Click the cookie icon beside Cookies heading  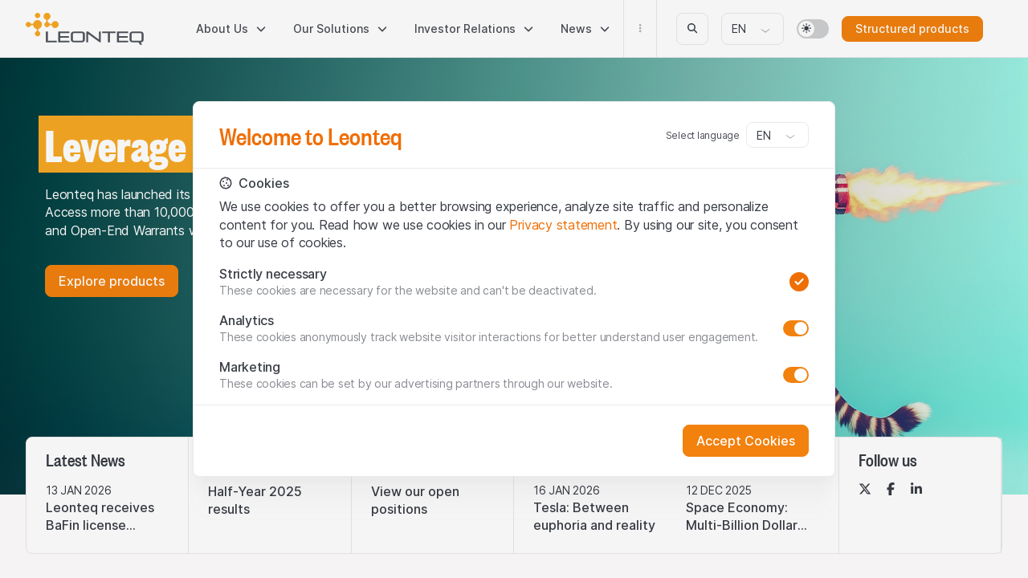coord(226,183)
